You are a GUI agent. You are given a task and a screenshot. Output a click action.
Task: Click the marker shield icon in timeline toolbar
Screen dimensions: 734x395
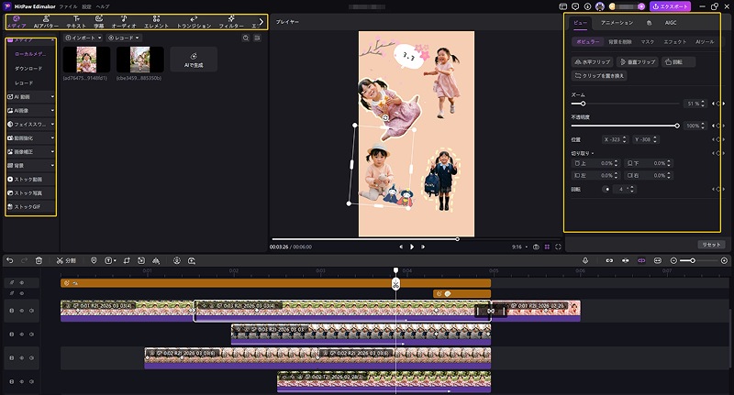coord(94,260)
